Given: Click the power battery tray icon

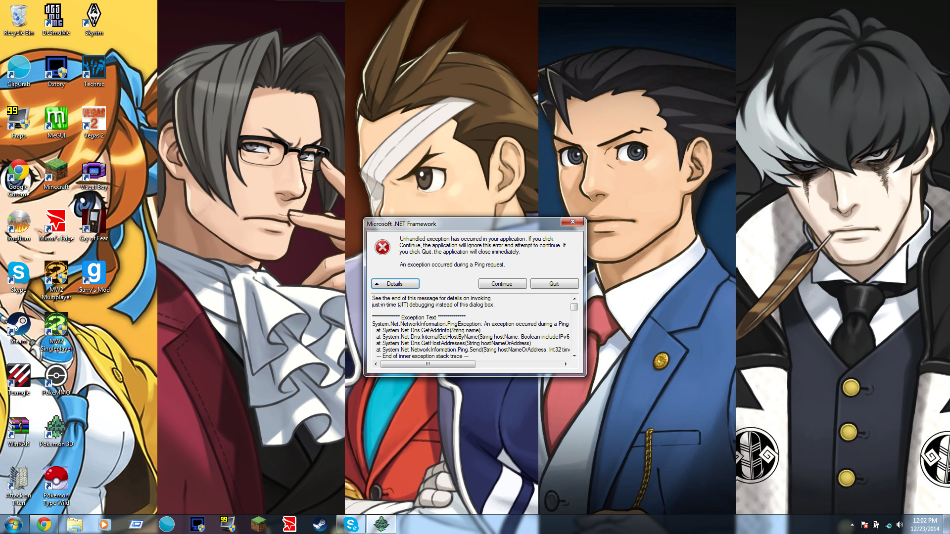Looking at the screenshot, I should point(876,525).
